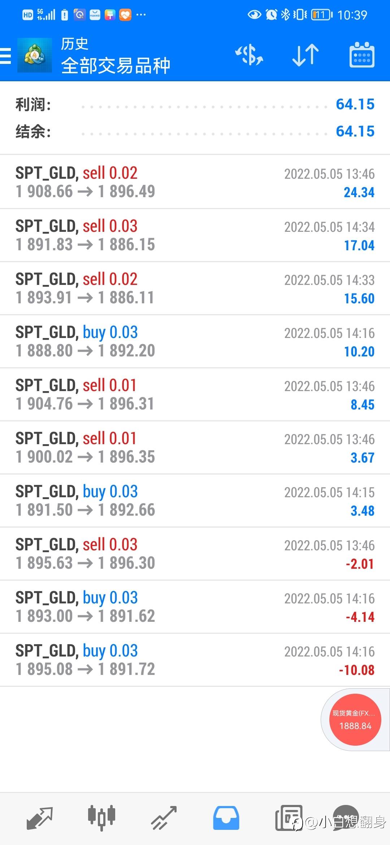The height and width of the screenshot is (845, 390).
Task: Switch to the candlestick Chart tab
Action: (101, 818)
